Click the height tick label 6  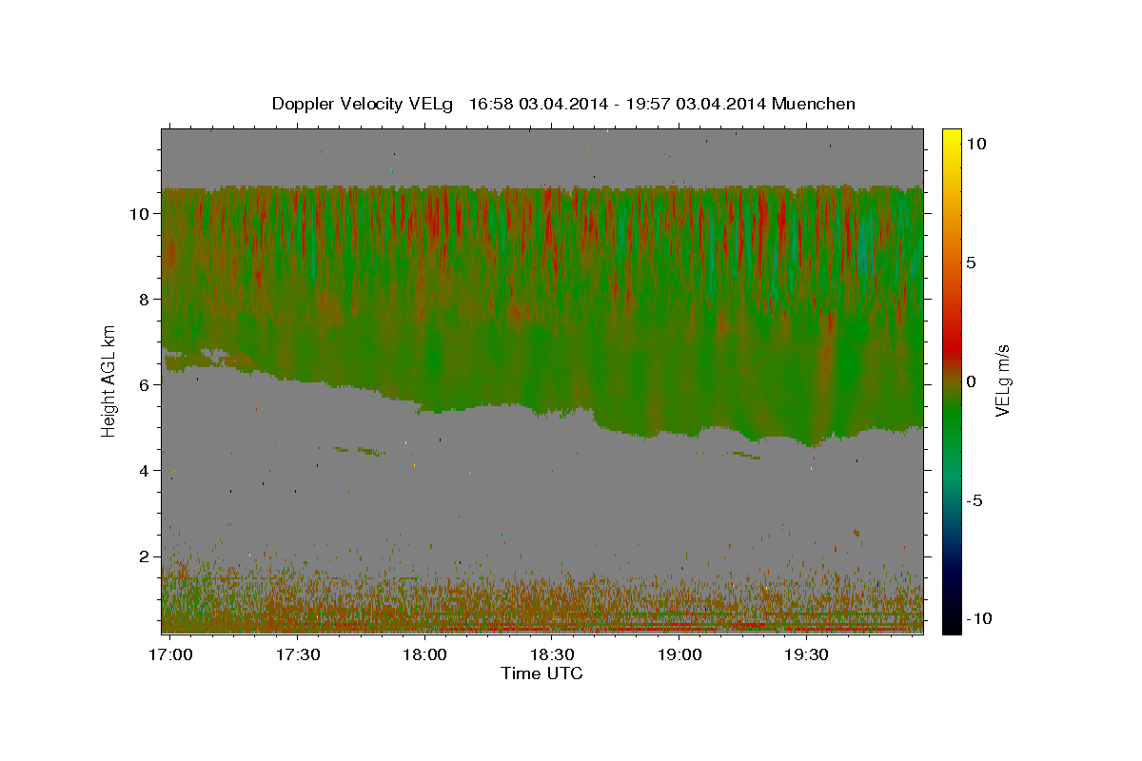pos(145,385)
